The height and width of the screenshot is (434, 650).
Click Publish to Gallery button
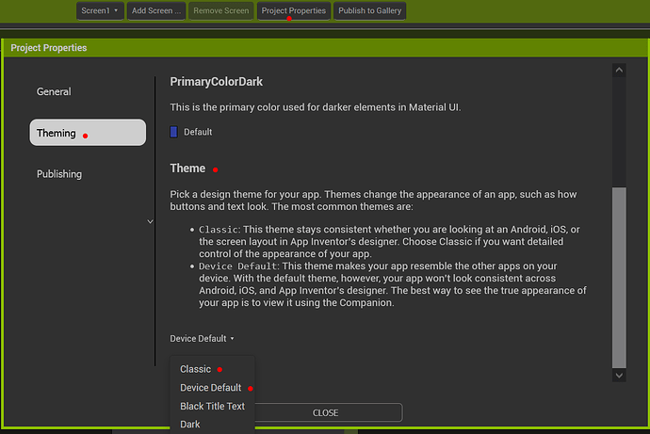click(x=370, y=10)
